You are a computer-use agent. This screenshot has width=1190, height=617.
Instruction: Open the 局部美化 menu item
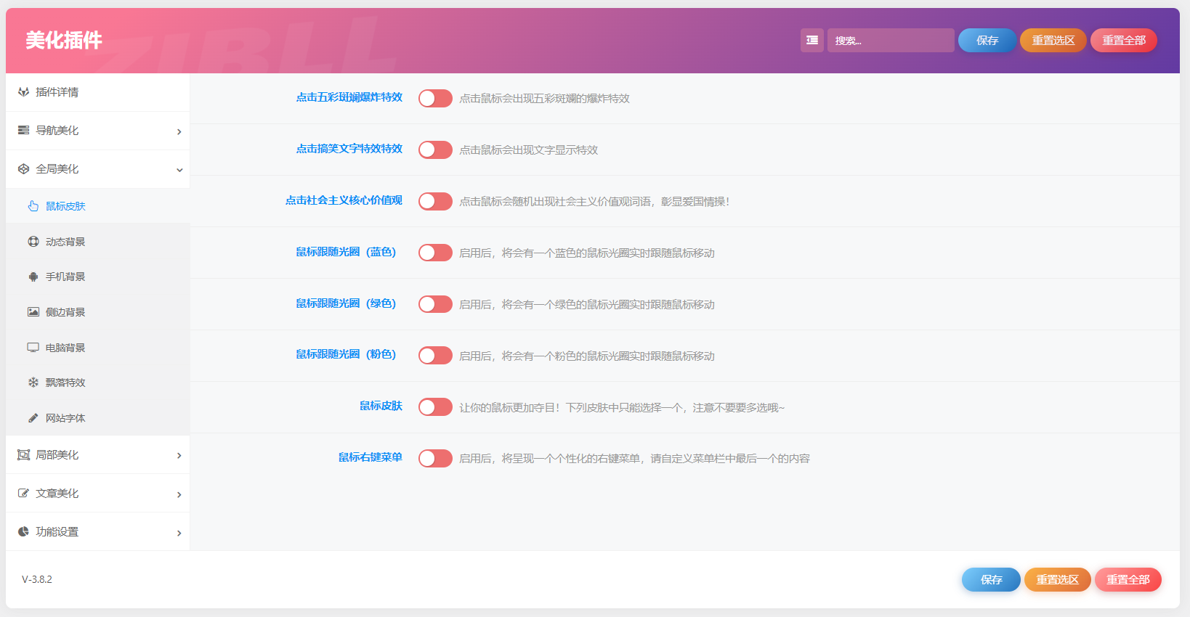pos(57,455)
